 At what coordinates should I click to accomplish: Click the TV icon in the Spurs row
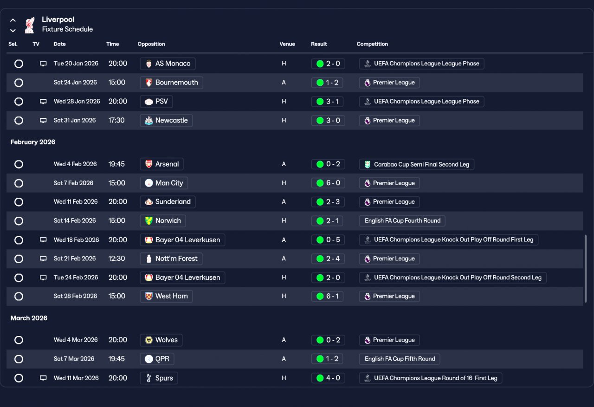43,378
